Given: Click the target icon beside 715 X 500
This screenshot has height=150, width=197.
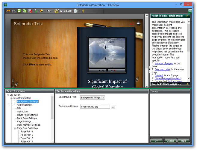Looking at the screenshot, I should (56, 11).
